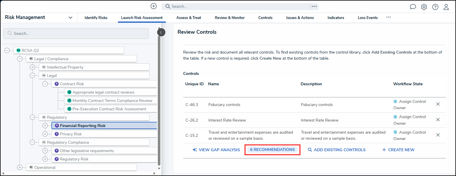
Task: Collapse the Contract Risk node
Action: (45, 84)
